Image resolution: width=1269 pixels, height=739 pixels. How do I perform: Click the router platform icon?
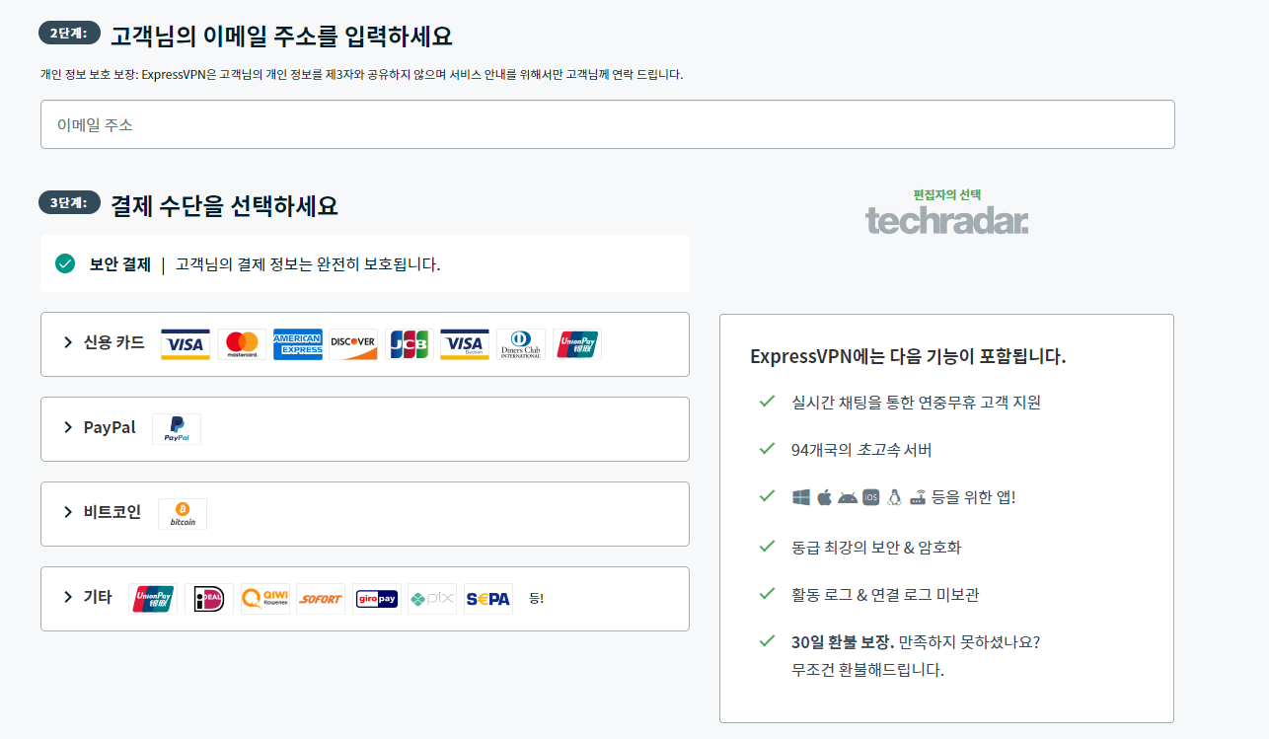(x=918, y=497)
